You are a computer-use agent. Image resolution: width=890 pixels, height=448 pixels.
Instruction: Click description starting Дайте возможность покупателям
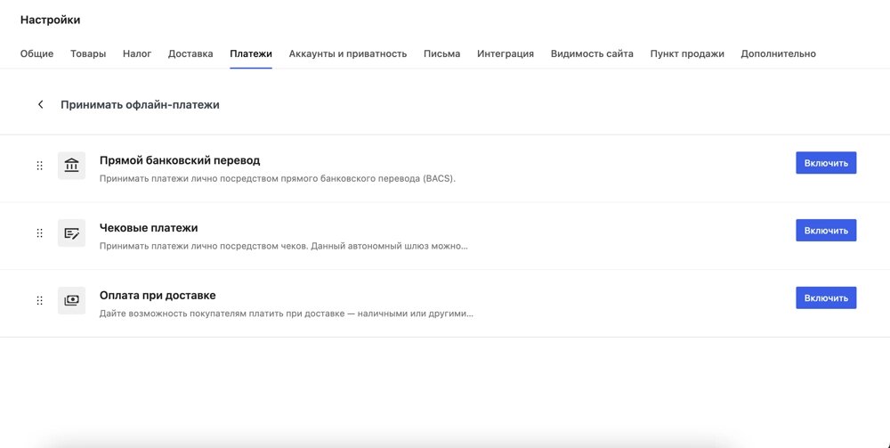pyautogui.click(x=287, y=314)
